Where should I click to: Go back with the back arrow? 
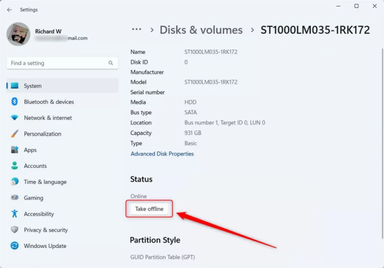[9, 9]
